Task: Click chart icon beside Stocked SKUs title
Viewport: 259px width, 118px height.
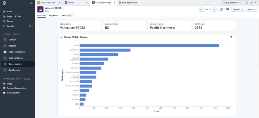Action: point(61,37)
